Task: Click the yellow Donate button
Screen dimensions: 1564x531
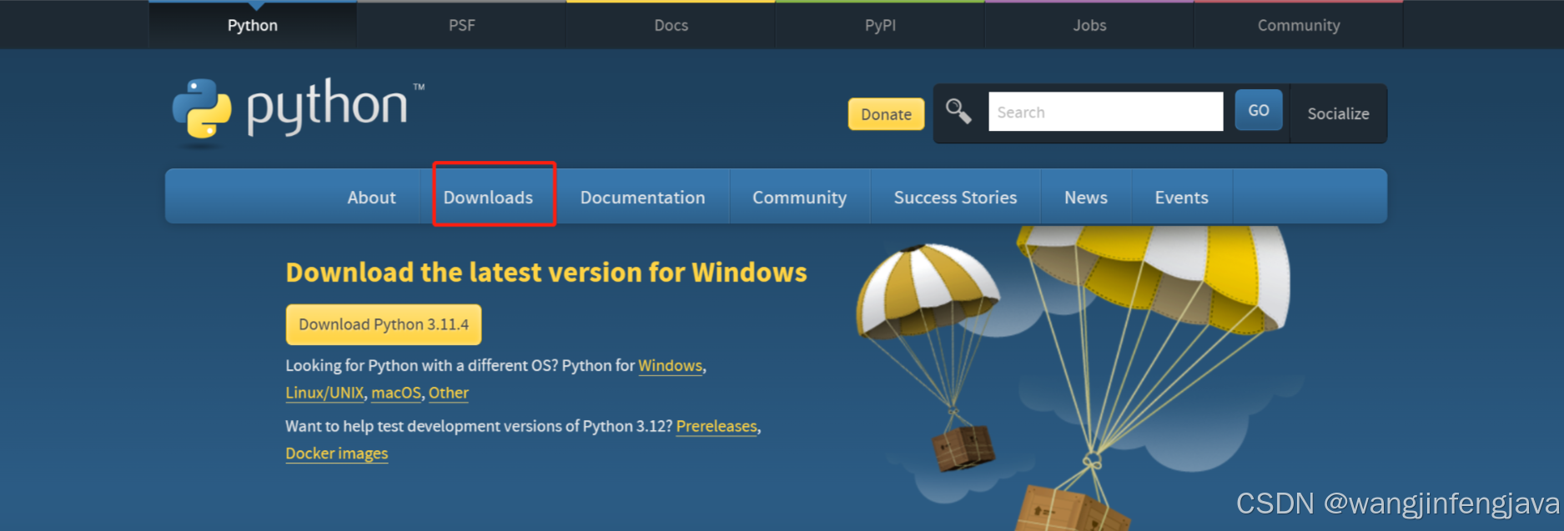Action: (886, 114)
